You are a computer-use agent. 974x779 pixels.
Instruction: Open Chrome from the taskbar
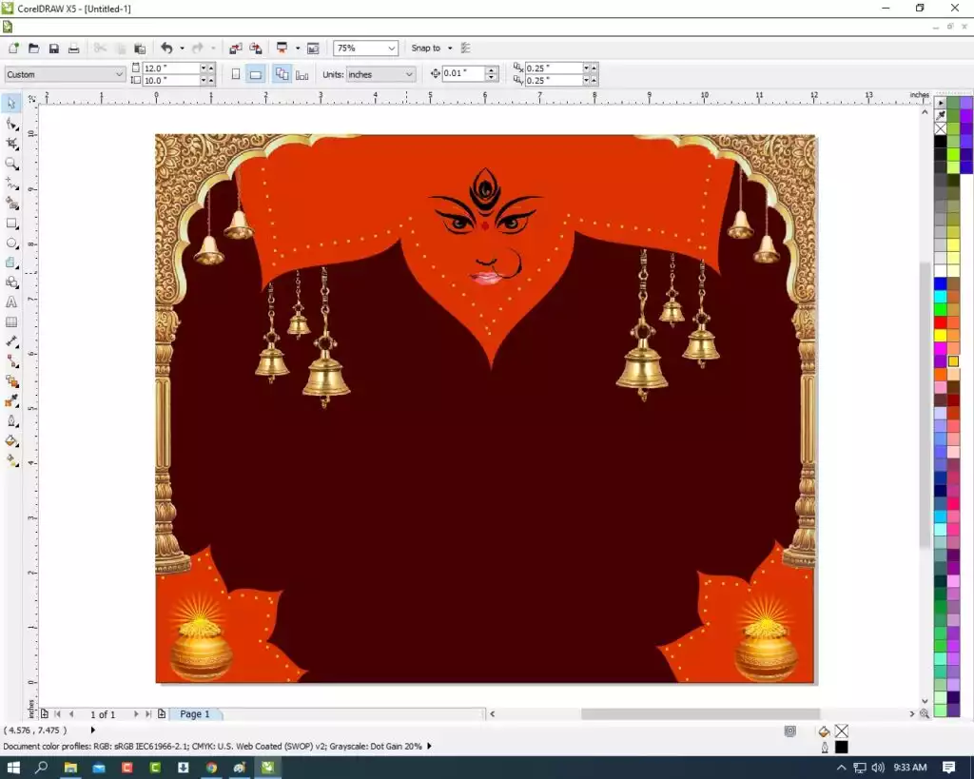click(x=211, y=768)
